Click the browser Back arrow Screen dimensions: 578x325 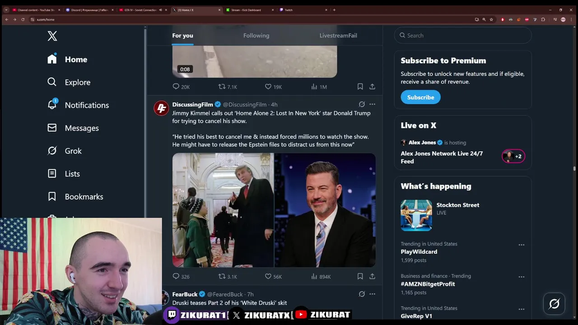point(6,19)
